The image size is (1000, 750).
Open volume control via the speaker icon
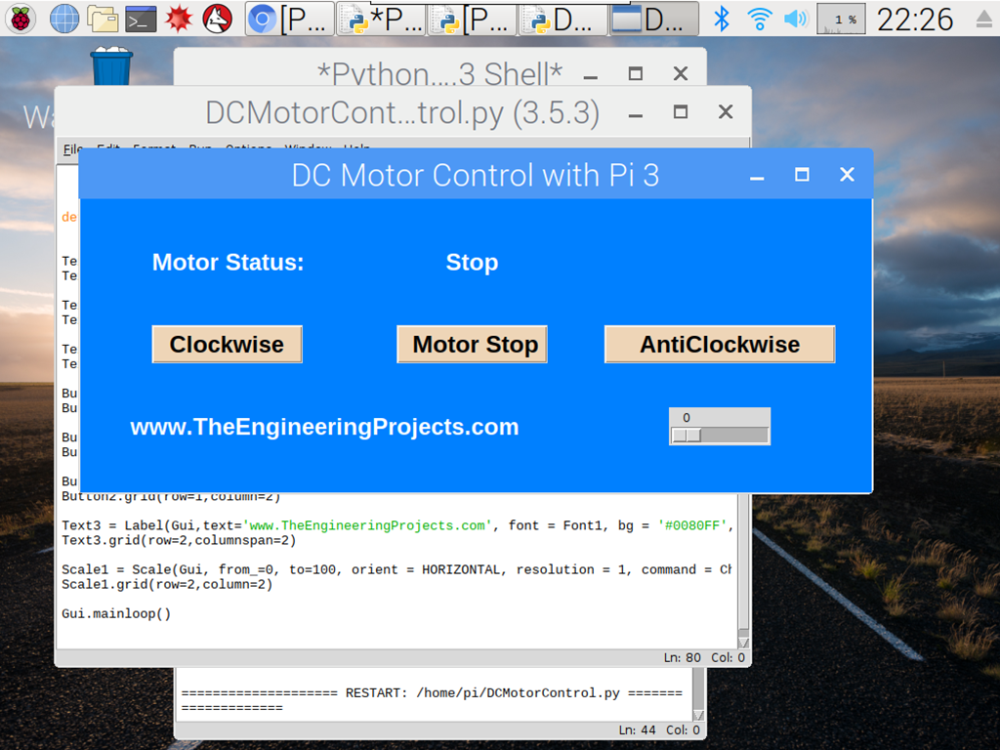point(796,17)
